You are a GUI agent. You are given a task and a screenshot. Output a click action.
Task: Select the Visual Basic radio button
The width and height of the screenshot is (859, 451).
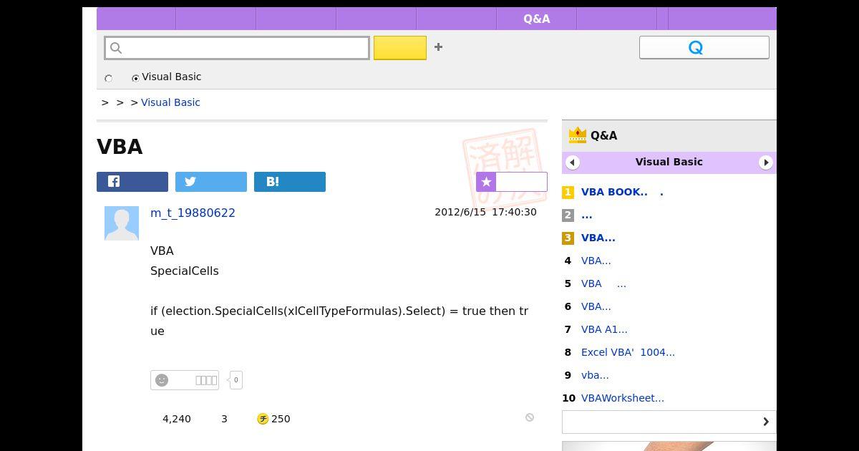click(135, 78)
